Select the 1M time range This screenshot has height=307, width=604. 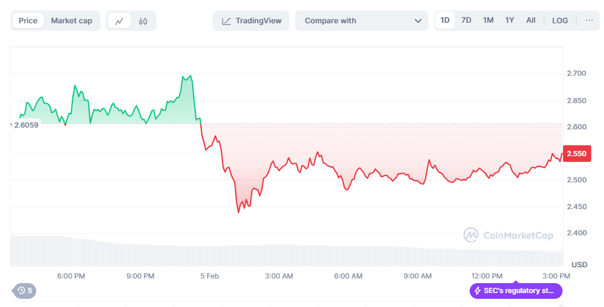(488, 20)
